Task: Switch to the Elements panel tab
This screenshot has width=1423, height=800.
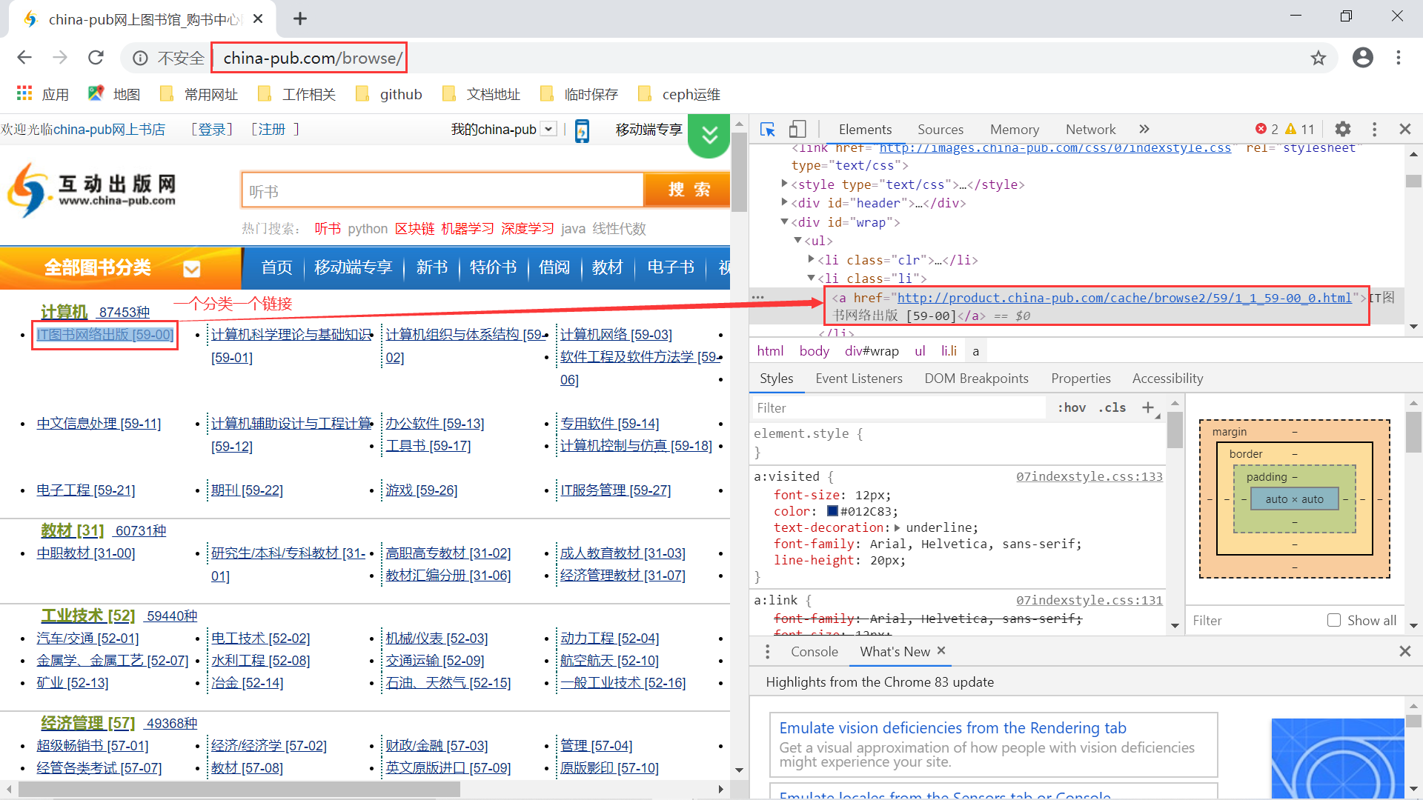Action: click(865, 130)
